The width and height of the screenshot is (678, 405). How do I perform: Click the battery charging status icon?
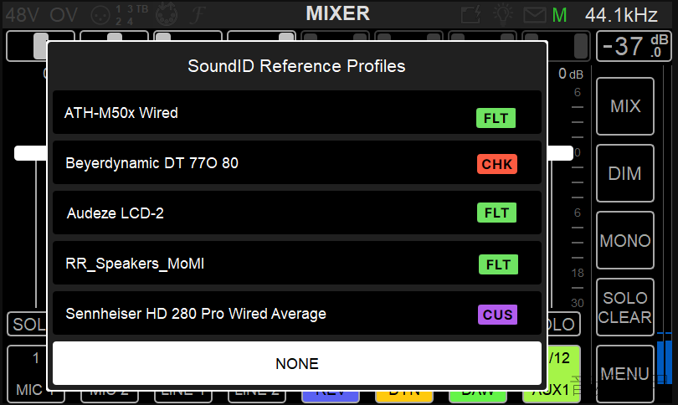[471, 14]
